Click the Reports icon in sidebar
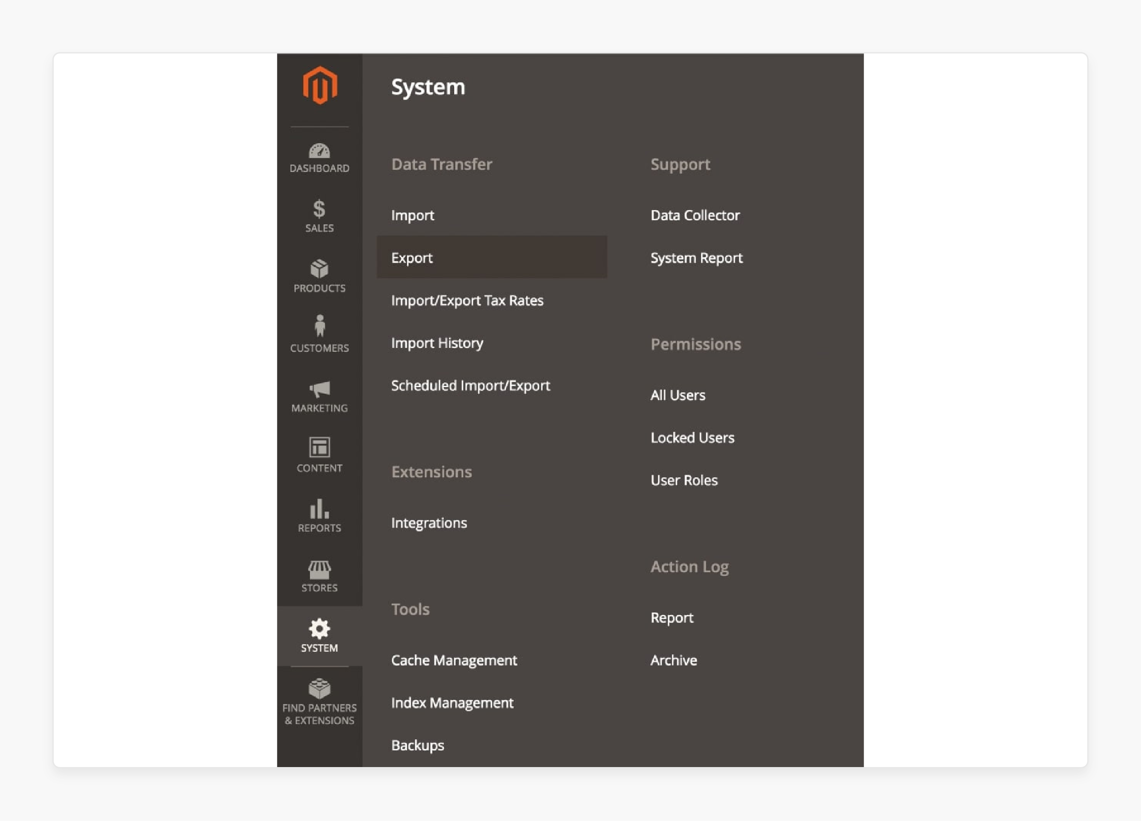The width and height of the screenshot is (1141, 821). point(318,516)
